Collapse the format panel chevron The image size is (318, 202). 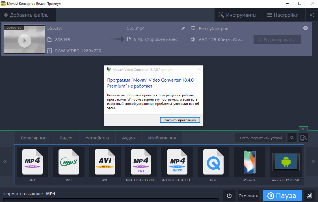click(x=303, y=129)
